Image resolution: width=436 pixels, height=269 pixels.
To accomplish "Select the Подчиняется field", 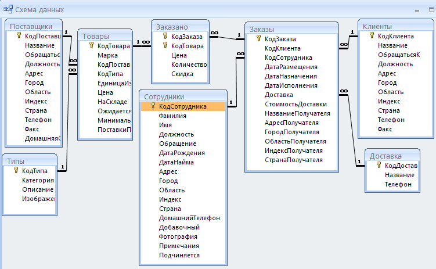I will 179,256.
